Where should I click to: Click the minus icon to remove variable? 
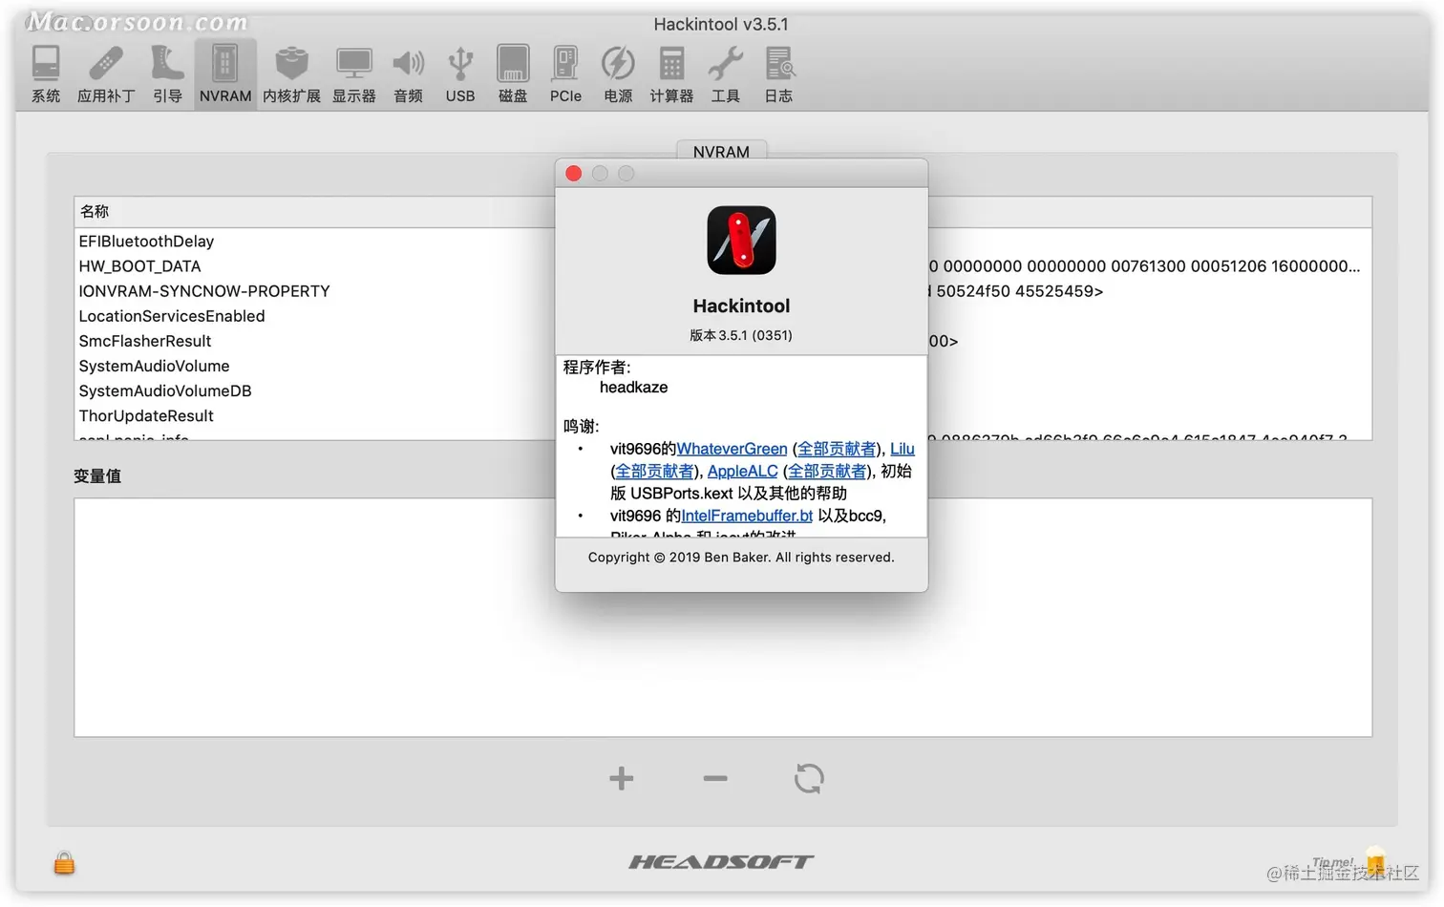click(x=715, y=778)
